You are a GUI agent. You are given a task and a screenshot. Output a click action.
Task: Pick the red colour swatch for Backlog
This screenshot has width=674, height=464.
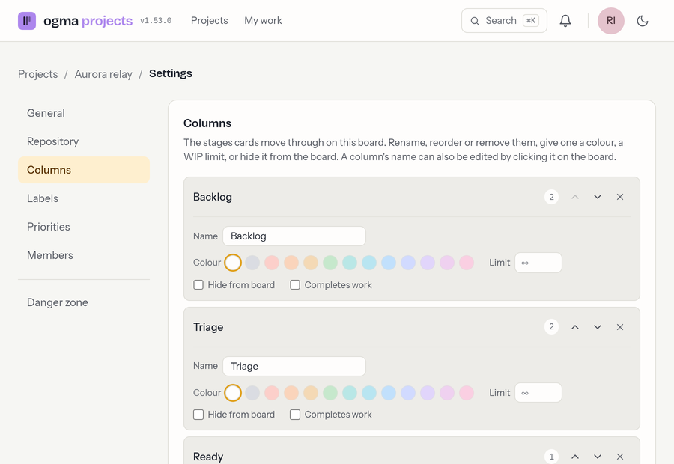[x=272, y=263]
